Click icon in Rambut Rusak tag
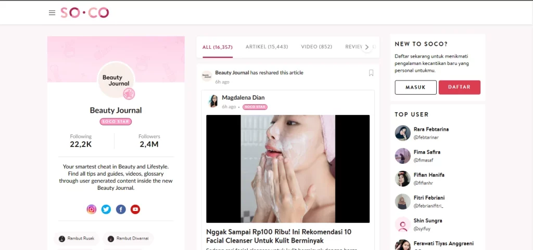Screen dimensions: 533x250 62,239
